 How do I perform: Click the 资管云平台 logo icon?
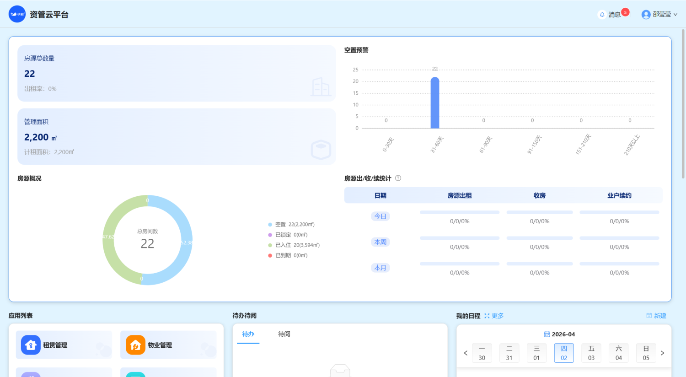coord(17,14)
